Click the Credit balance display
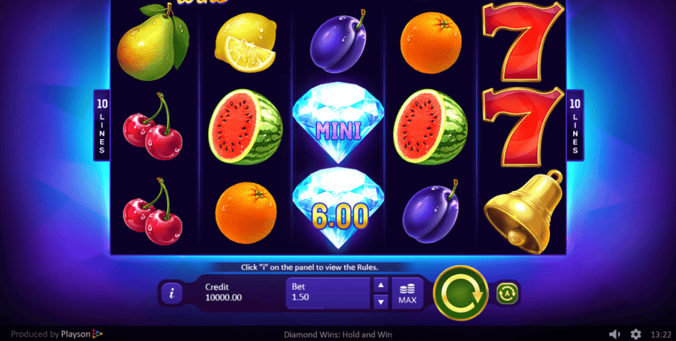 click(x=223, y=292)
